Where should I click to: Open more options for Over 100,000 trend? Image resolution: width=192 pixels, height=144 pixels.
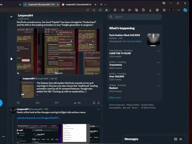(x=158, y=74)
